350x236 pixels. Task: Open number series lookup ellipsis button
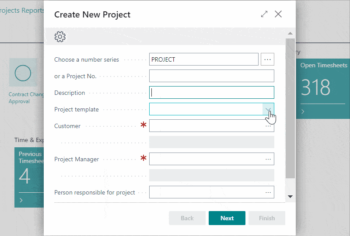tap(267, 59)
